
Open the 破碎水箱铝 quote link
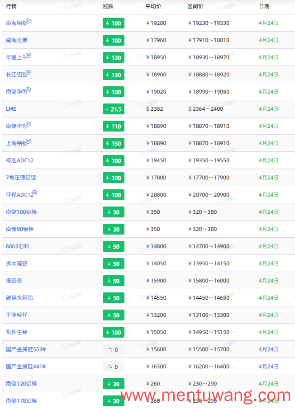coord(19,298)
